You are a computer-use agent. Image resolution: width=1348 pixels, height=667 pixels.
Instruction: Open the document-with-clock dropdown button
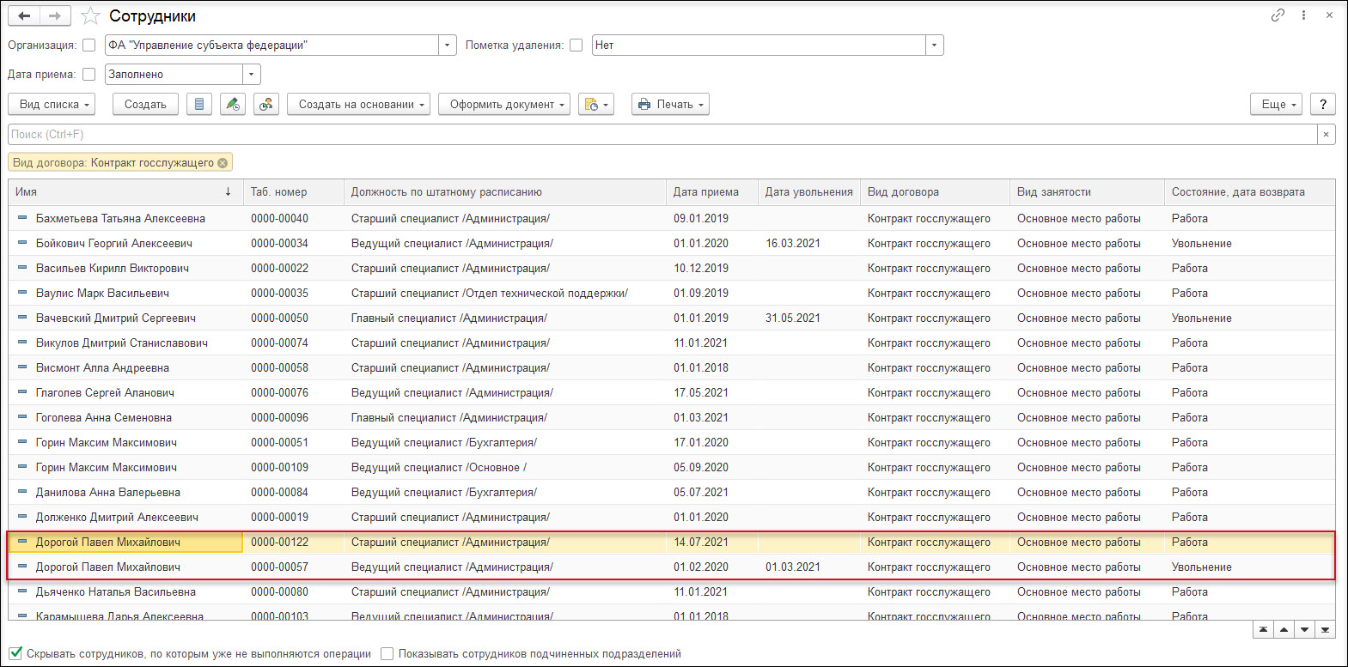[x=596, y=105]
